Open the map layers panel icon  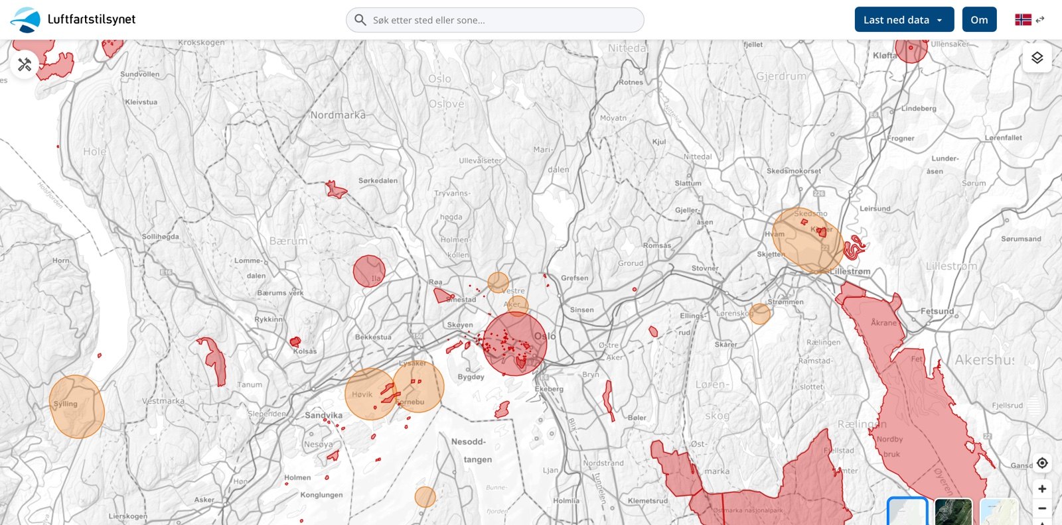[1037, 58]
